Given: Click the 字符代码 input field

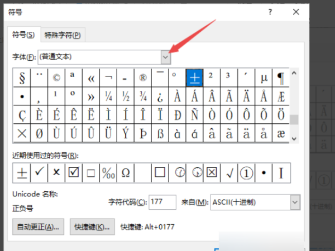Looking at the screenshot, I should (162, 202).
